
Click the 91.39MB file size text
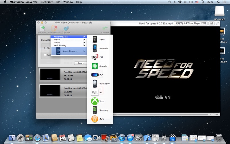68,92
